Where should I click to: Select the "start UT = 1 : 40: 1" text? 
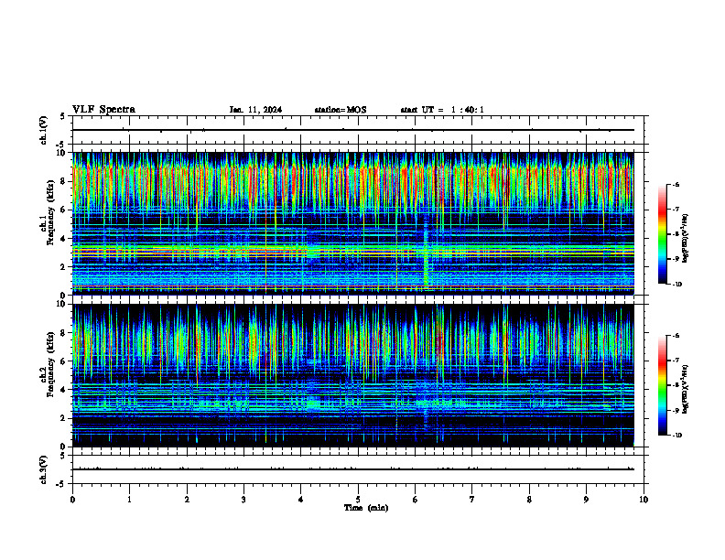[442, 110]
